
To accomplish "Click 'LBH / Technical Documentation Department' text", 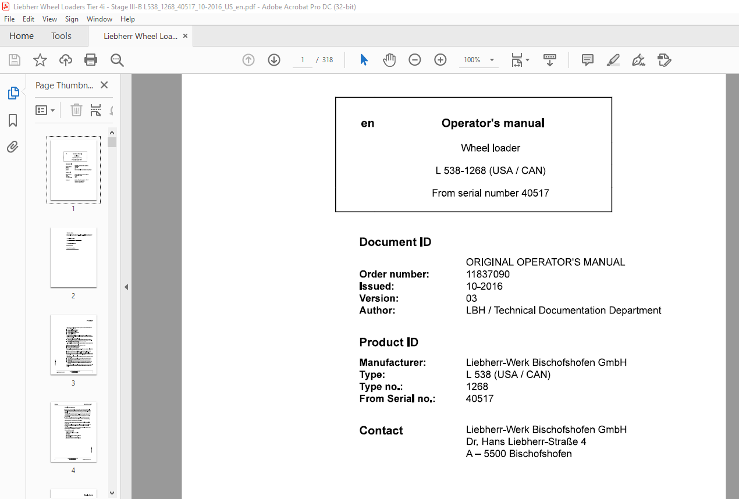I will 563,310.
